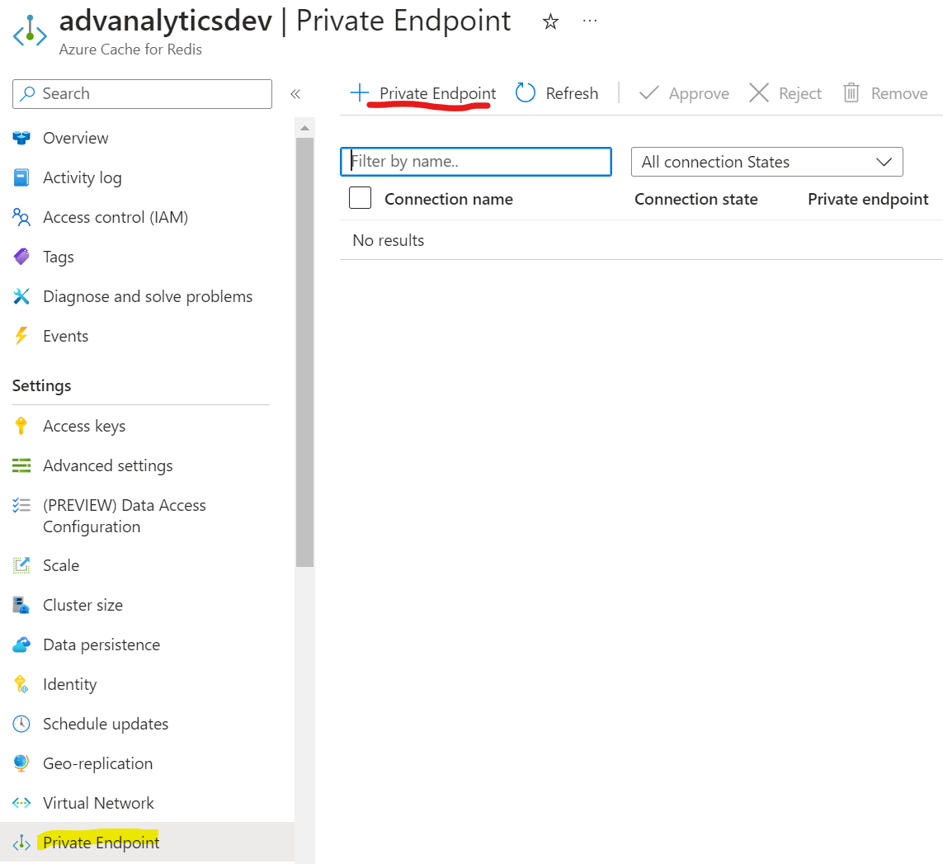
Task: Click the sidebar scroll up arrow
Action: [305, 128]
